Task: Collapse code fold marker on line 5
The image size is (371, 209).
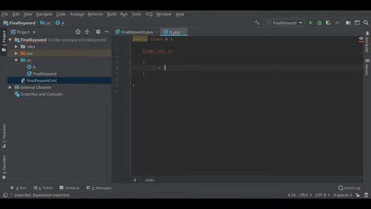Action: 130,62
